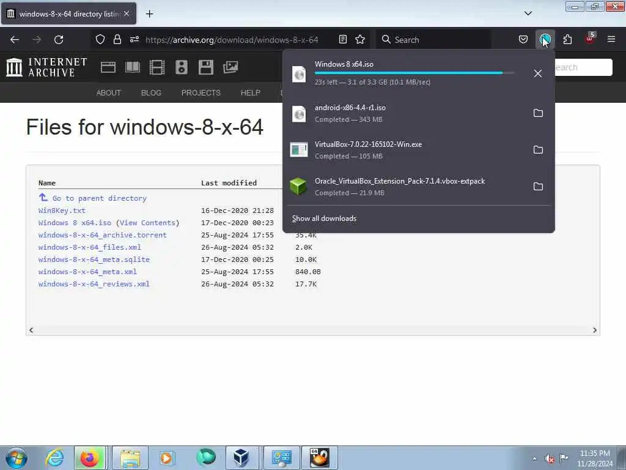Click the address bar URL field
This screenshot has width=626, height=470.
[232, 40]
